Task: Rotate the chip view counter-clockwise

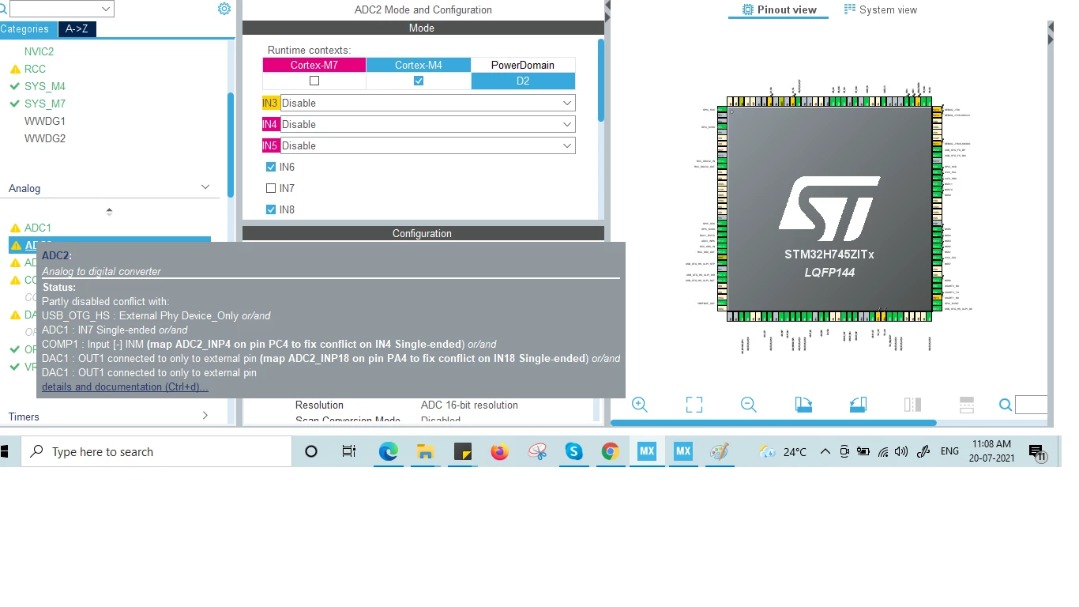Action: [x=858, y=405]
